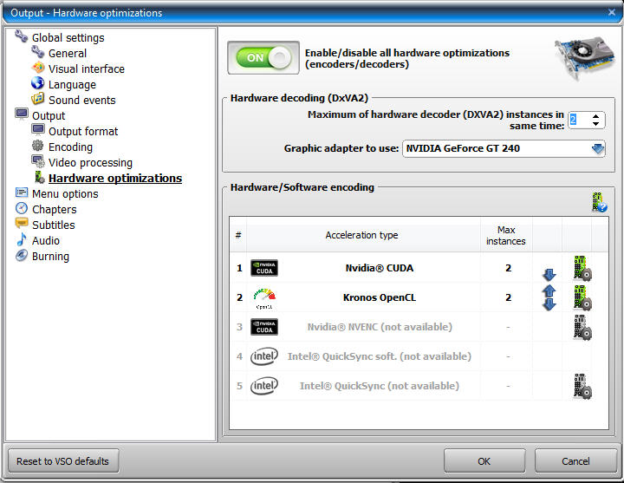
Task: Move Kronos OpenCL down in priority
Action: pos(549,304)
